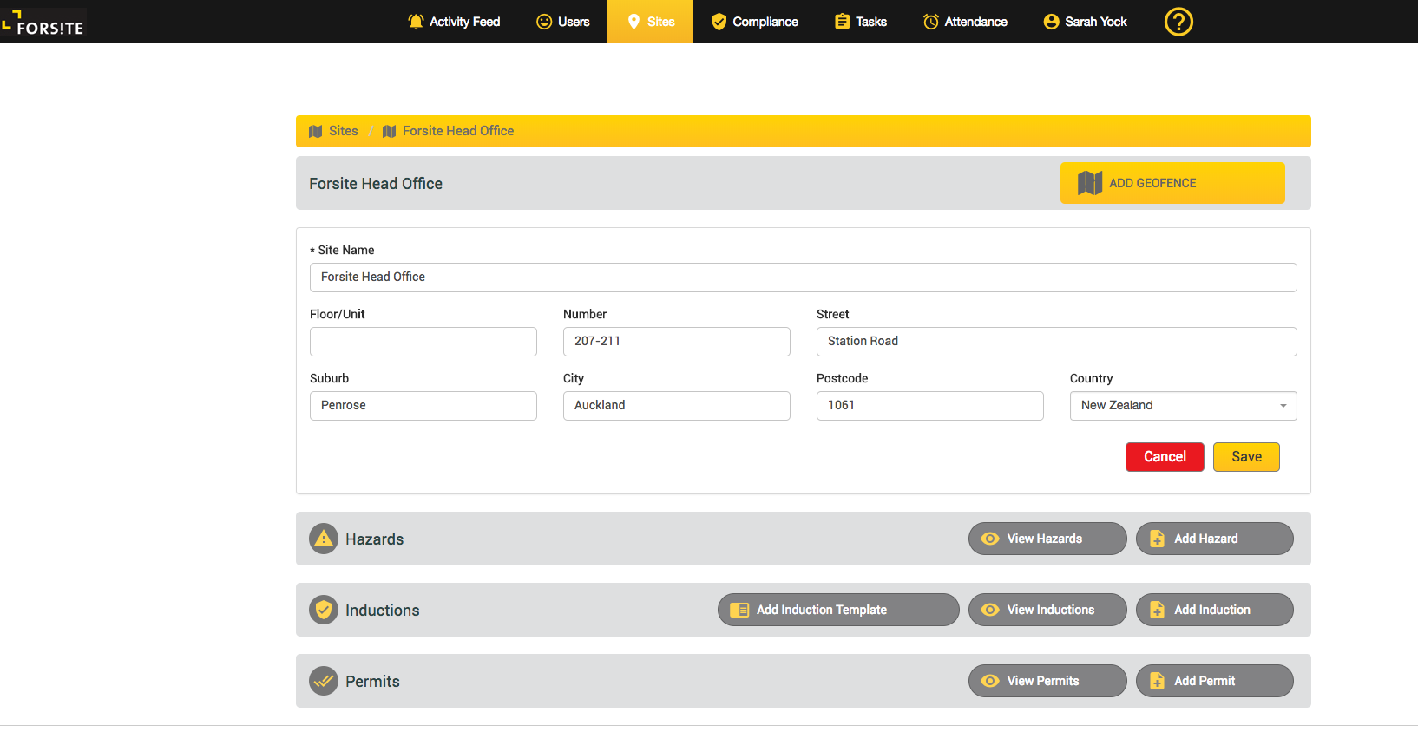Add a new Hazard

point(1214,539)
